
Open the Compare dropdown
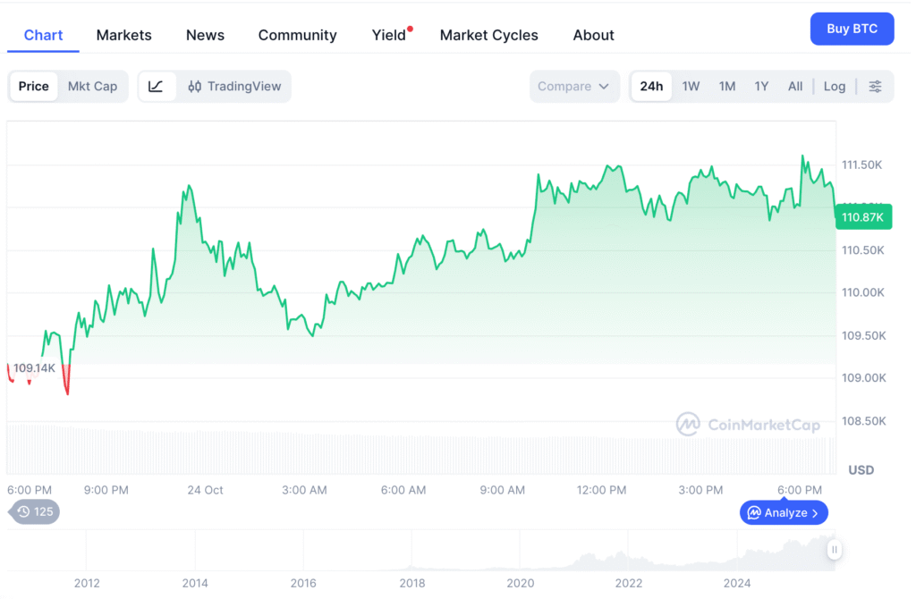573,87
